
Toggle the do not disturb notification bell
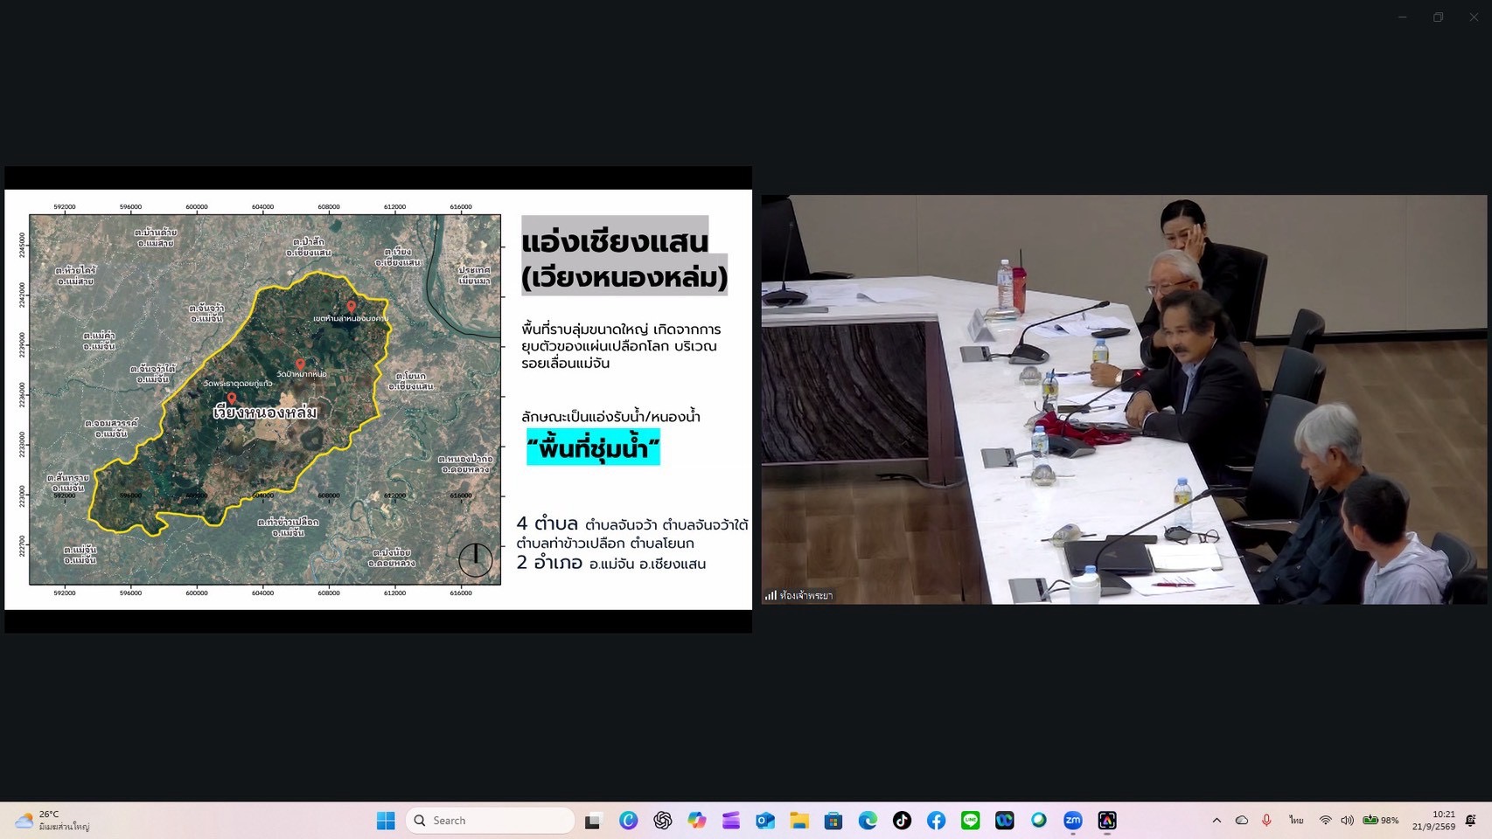[x=1470, y=821]
